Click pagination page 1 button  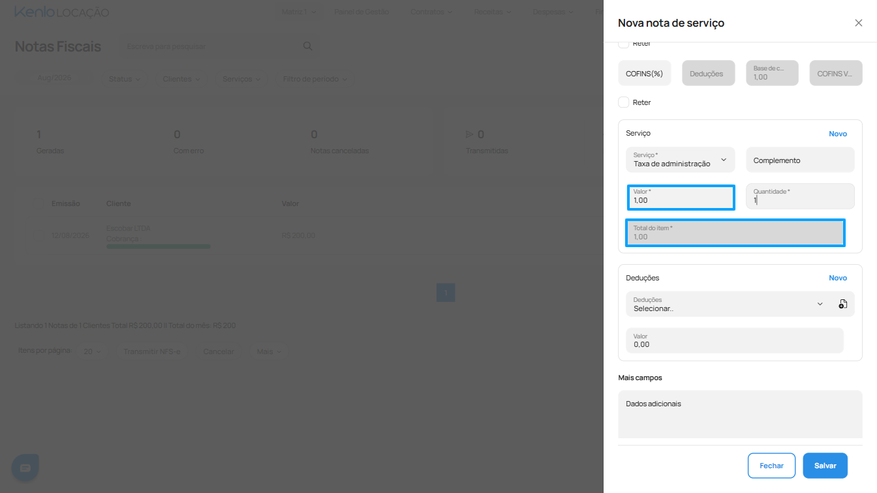click(x=446, y=293)
